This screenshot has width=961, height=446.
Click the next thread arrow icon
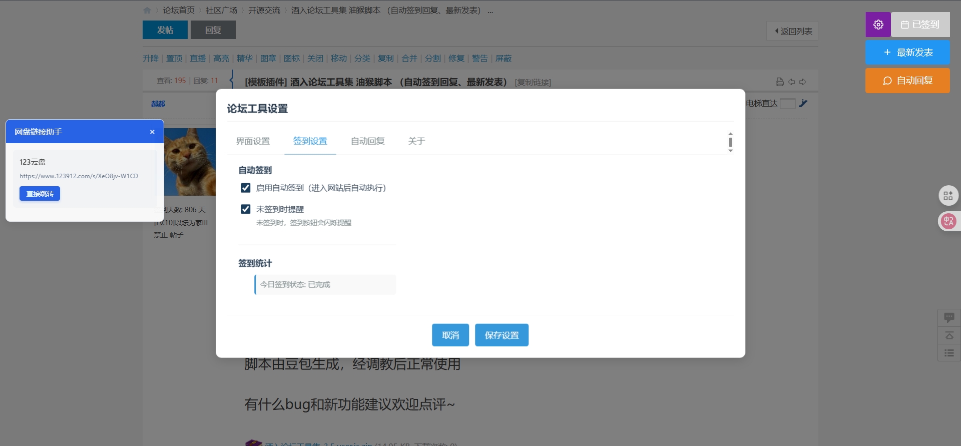(803, 82)
